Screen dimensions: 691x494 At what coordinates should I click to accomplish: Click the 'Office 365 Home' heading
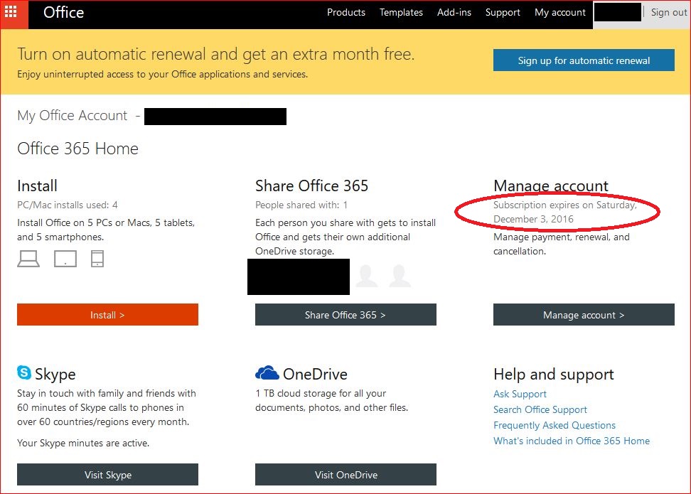coord(77,149)
